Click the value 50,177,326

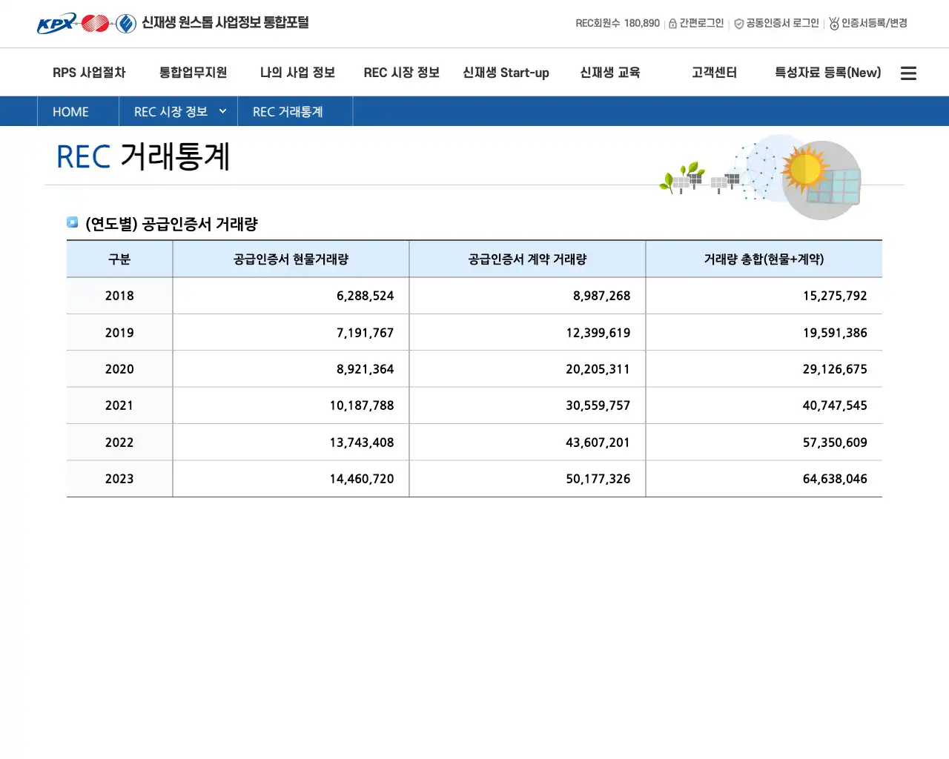598,479
